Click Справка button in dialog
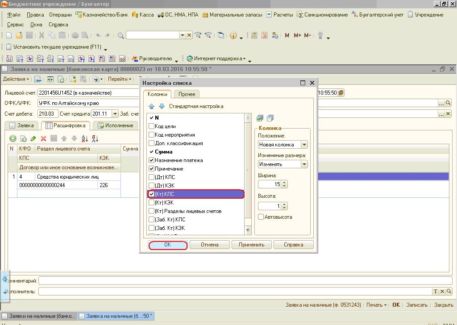Screen dimensions: 457x325 click(294, 245)
